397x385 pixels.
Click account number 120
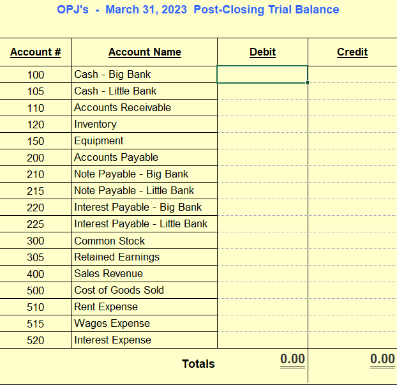[x=36, y=125]
